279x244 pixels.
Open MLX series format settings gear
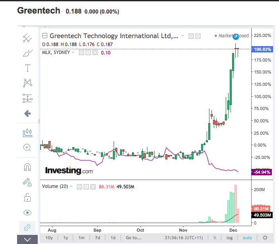click(x=88, y=53)
